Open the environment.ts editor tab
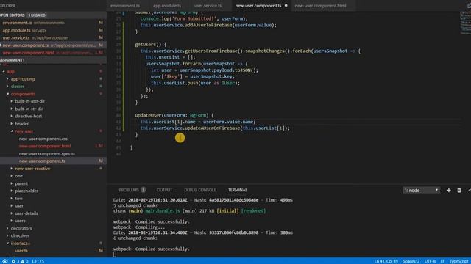Viewport: 471px width, 264px height. pyautogui.click(x=125, y=6)
